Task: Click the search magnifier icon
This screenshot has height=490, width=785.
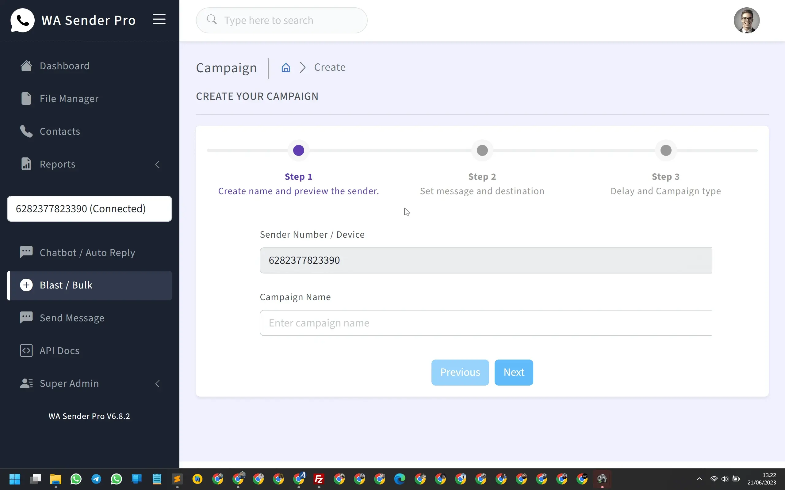Action: click(212, 20)
